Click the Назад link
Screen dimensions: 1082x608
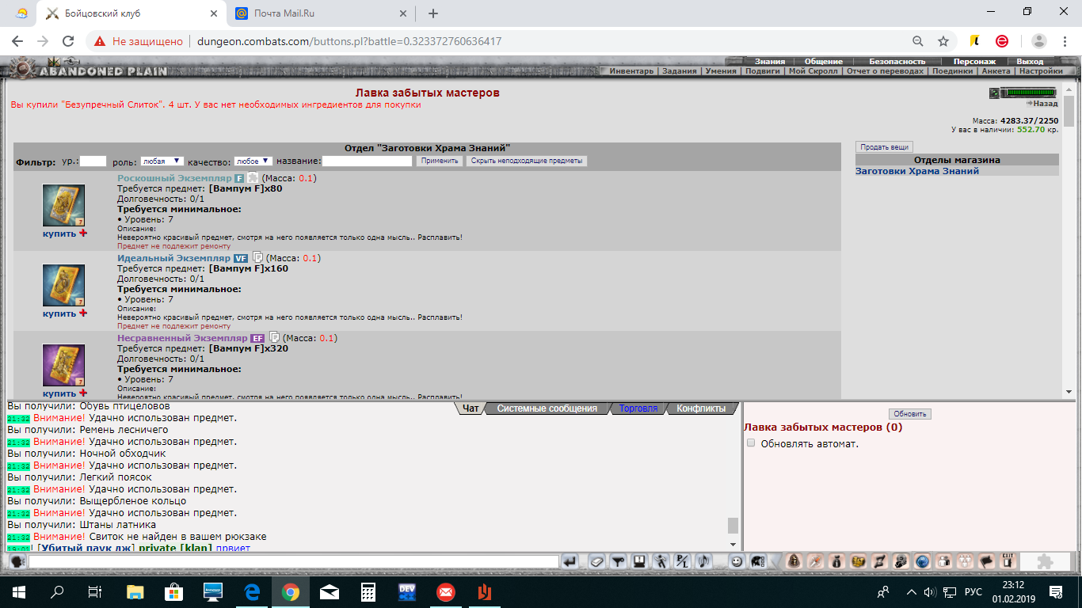pos(1042,104)
